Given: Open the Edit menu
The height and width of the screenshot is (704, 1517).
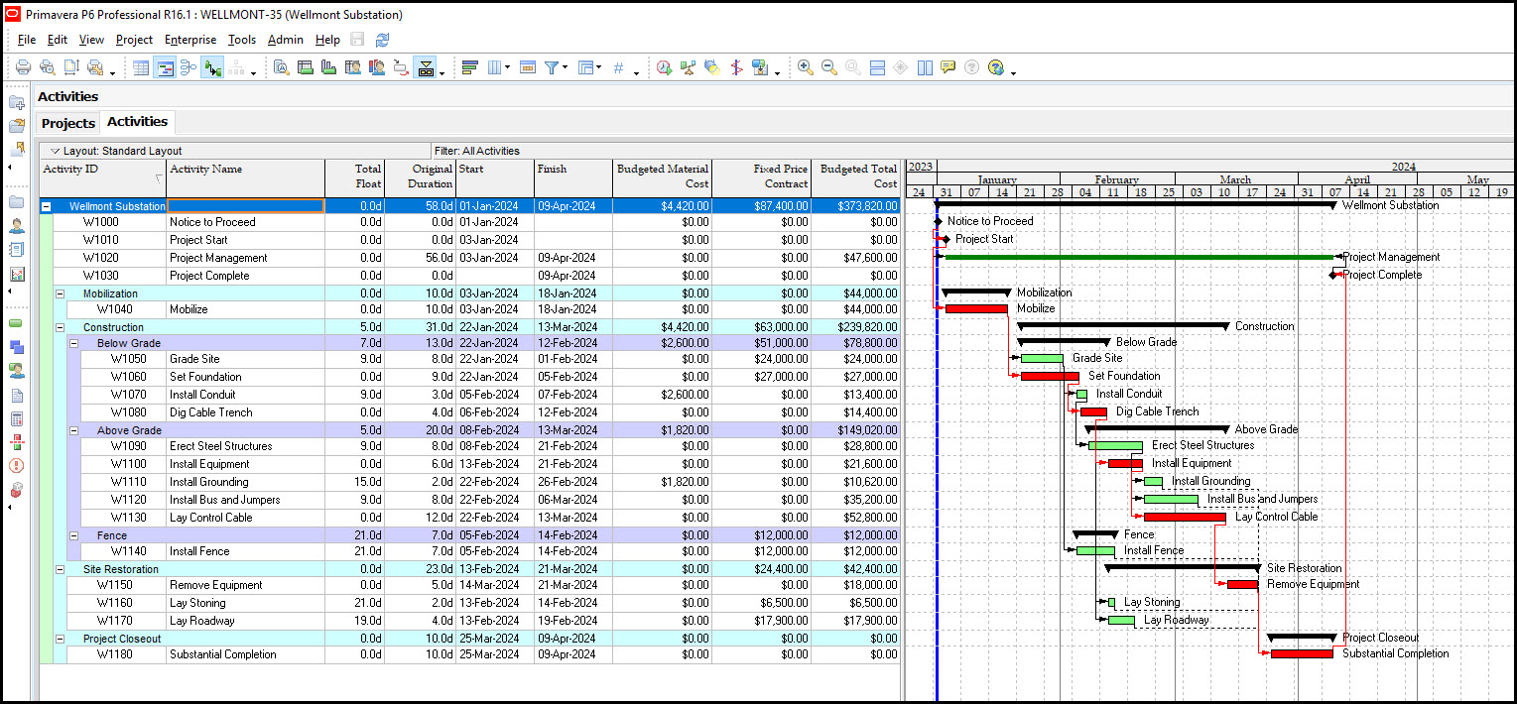Looking at the screenshot, I should [x=58, y=40].
